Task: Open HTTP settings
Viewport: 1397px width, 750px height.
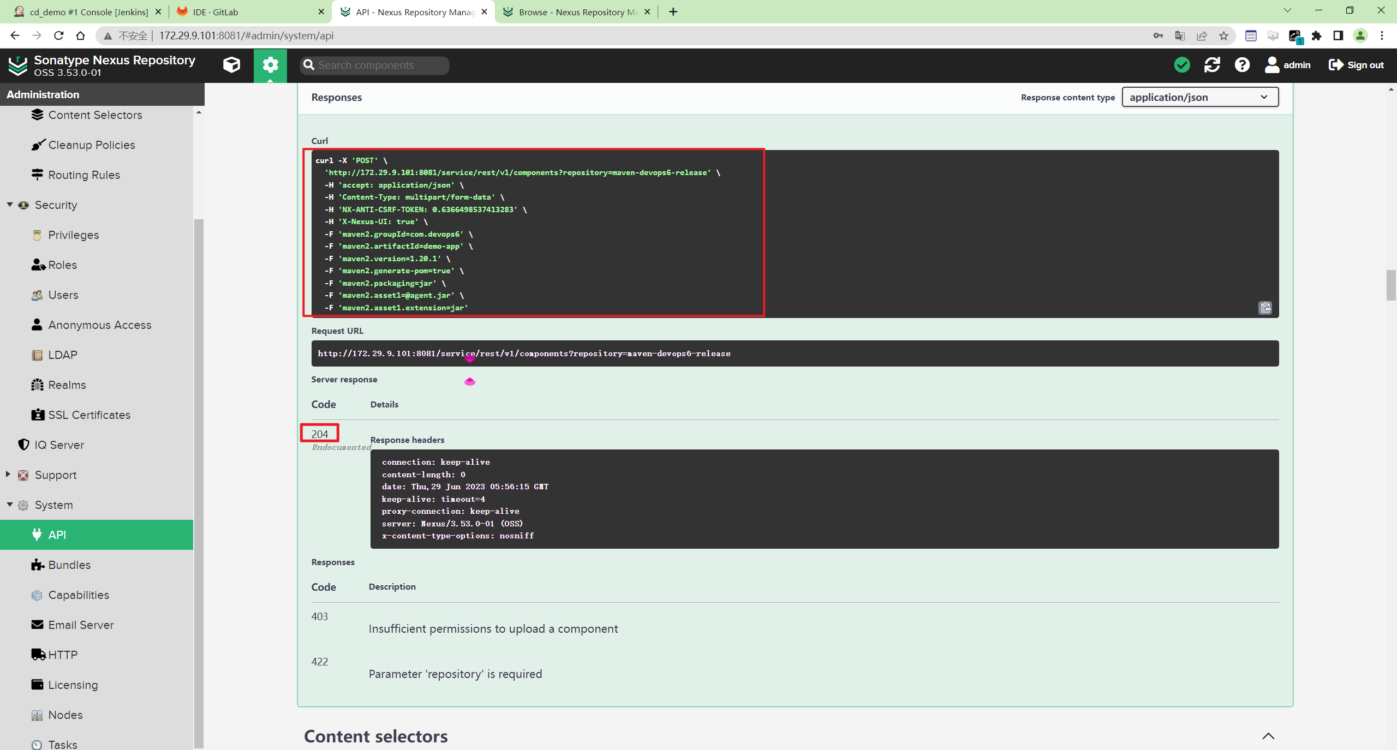Action: [62, 655]
